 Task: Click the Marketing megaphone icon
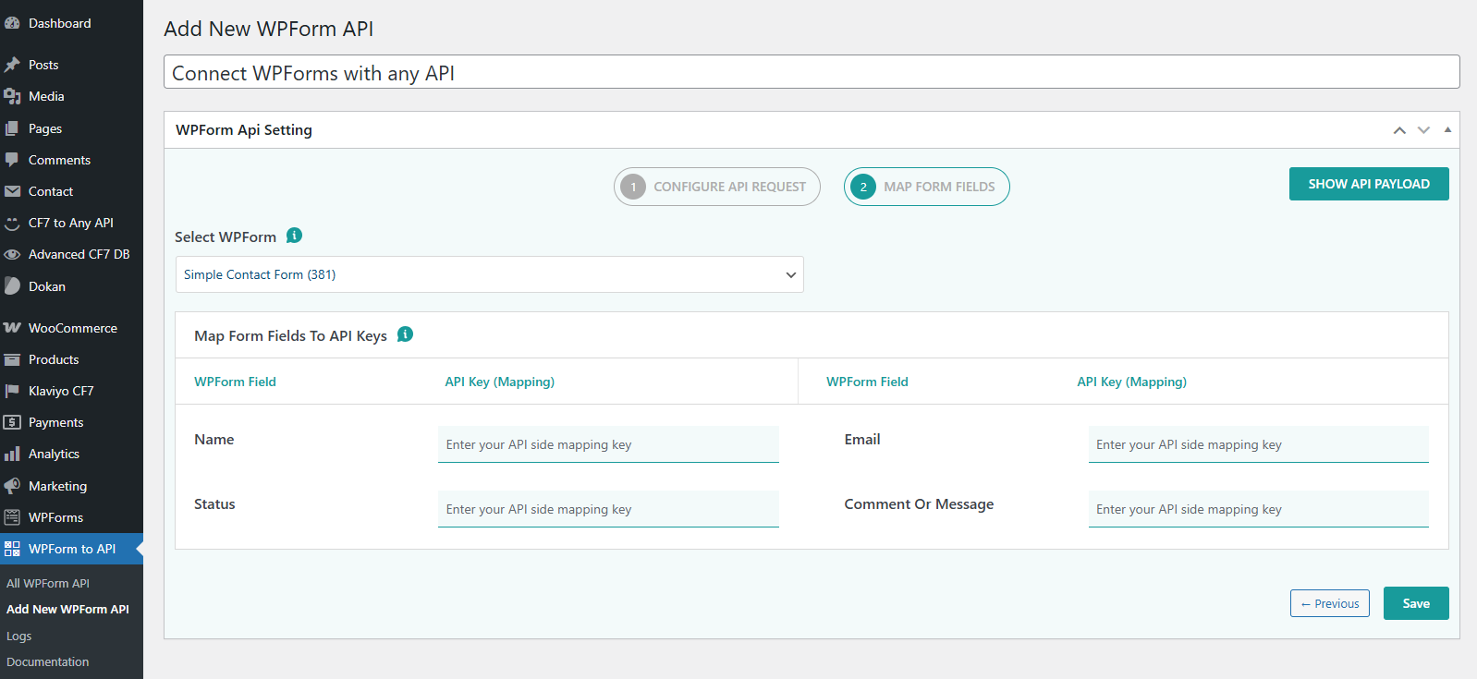tap(12, 486)
